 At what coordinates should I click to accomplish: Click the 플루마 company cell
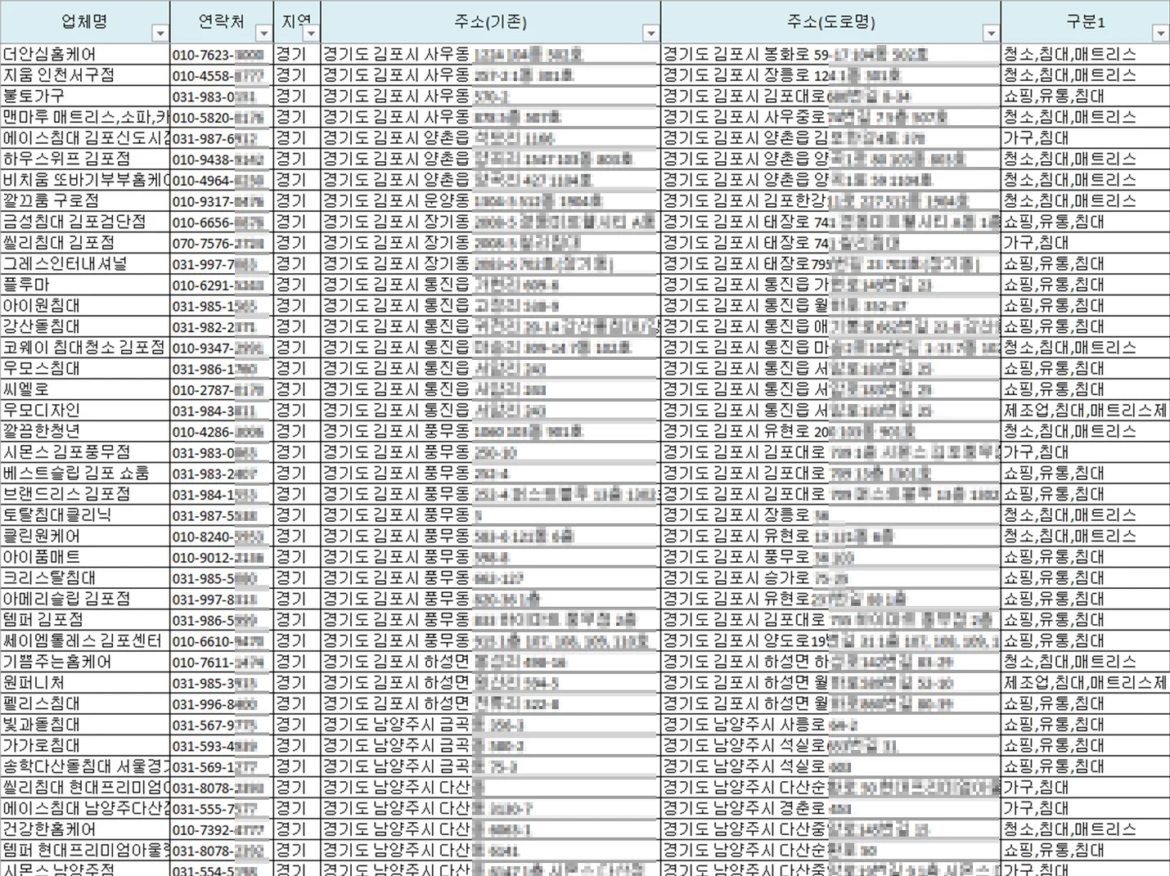click(x=85, y=285)
